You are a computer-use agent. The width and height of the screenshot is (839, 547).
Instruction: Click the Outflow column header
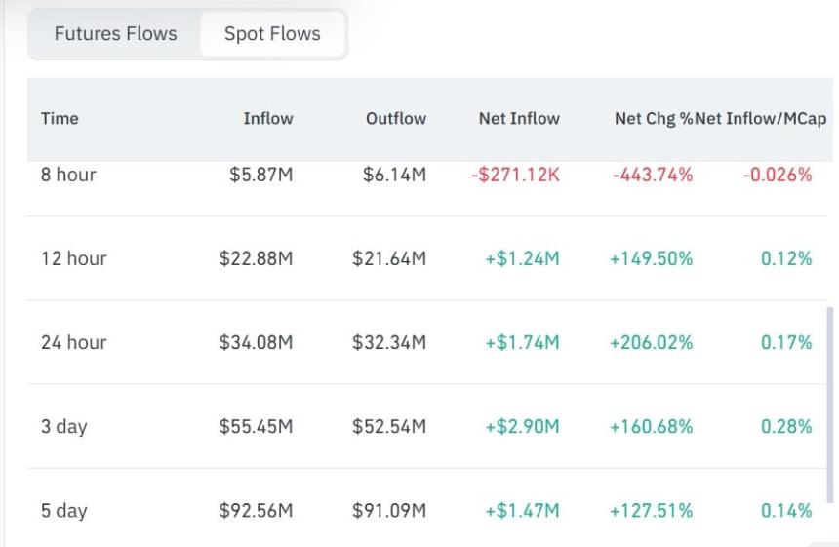click(396, 118)
